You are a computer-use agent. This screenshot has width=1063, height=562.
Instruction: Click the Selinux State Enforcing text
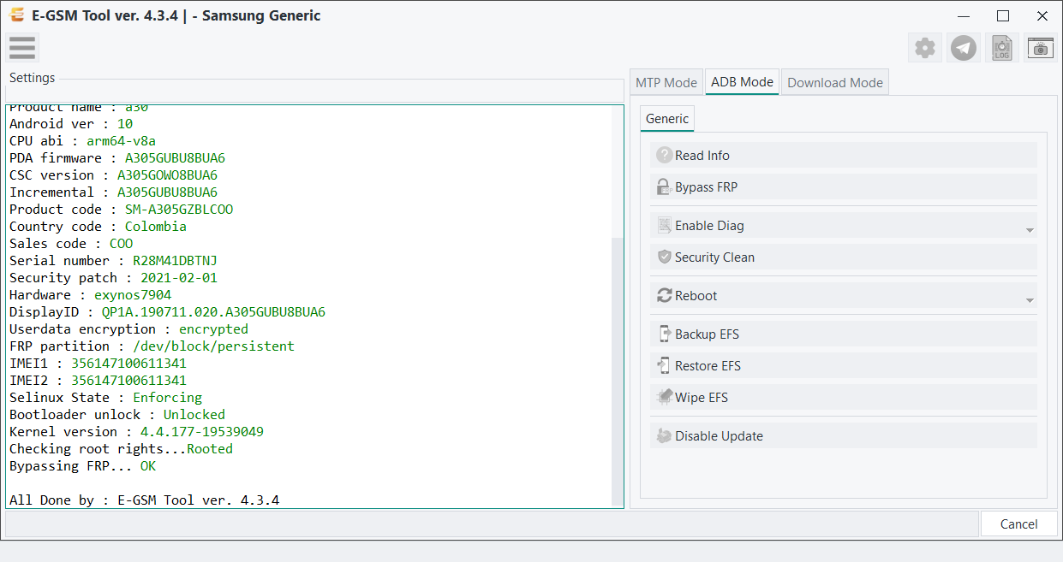coord(105,398)
